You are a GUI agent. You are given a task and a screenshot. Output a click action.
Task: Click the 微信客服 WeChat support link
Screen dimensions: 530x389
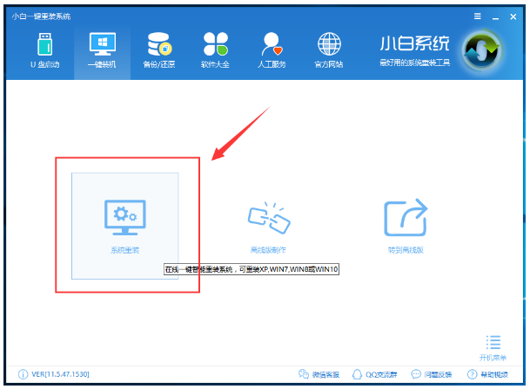[319, 374]
